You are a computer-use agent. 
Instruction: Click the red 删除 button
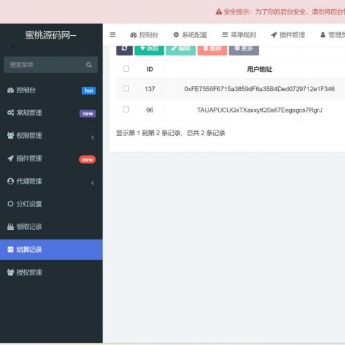tap(213, 49)
